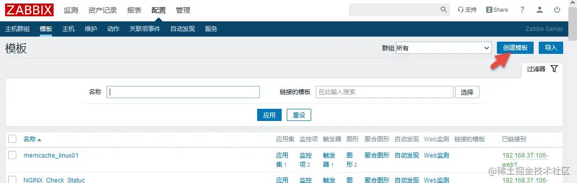The image size is (577, 183).
Task: Open the 支持 support headset link
Action: [x=467, y=10]
